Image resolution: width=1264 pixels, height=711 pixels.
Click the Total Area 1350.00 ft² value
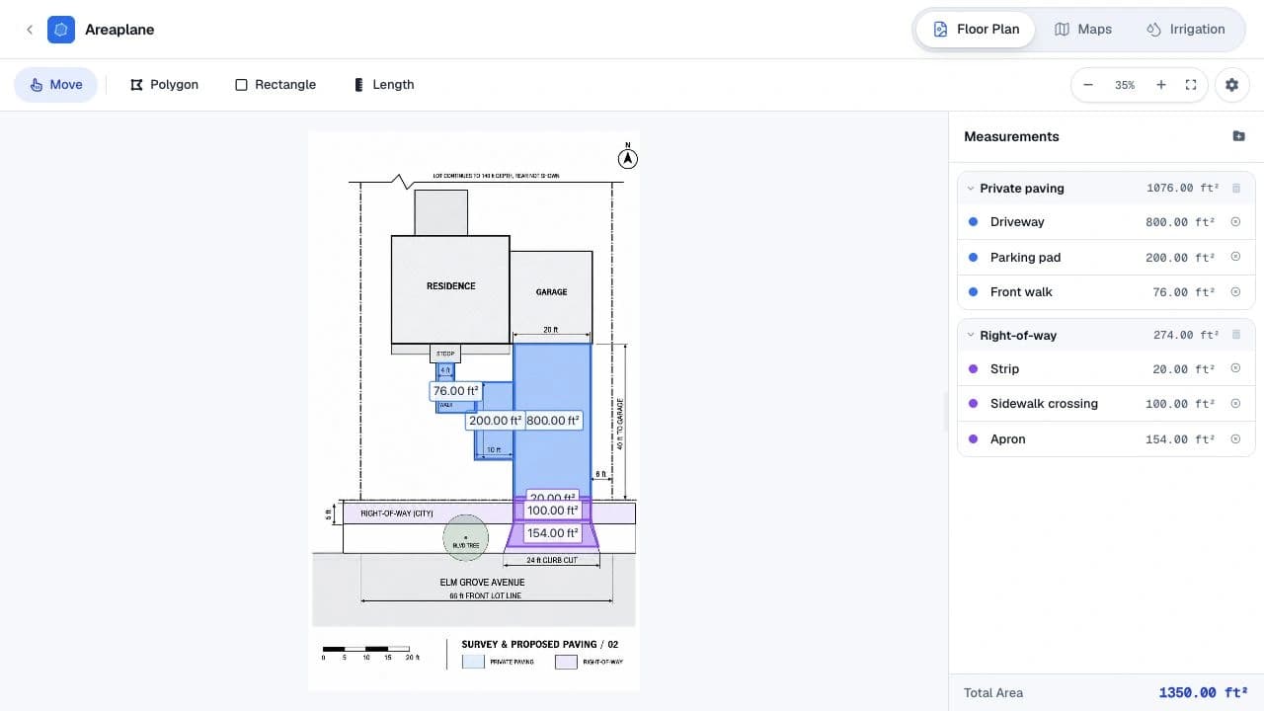pos(1202,693)
